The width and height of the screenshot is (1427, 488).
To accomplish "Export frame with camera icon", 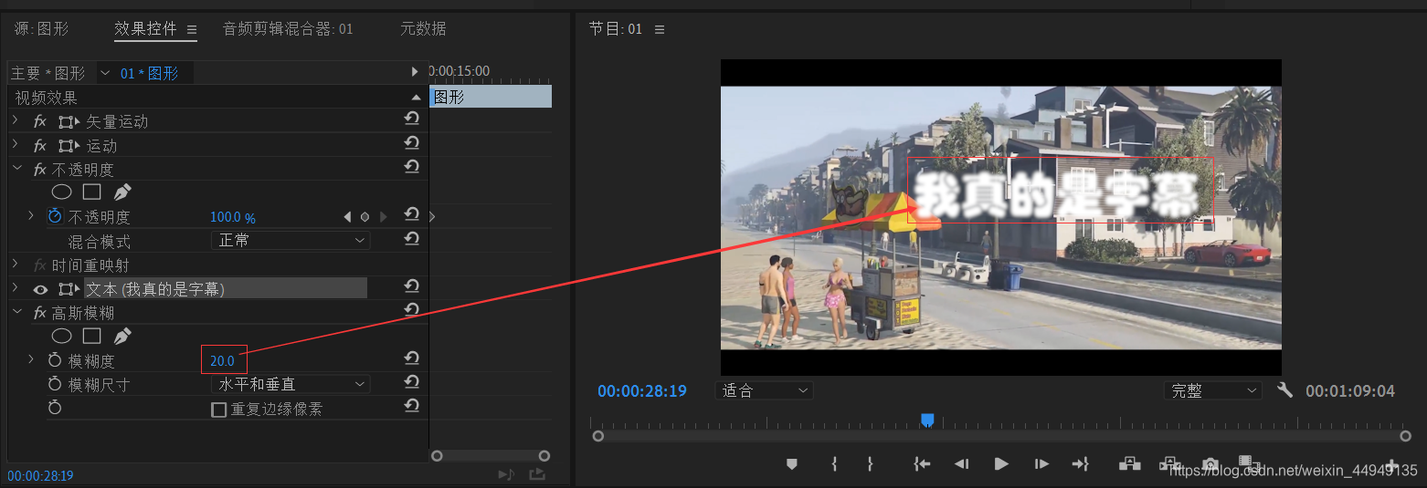I will [1210, 464].
